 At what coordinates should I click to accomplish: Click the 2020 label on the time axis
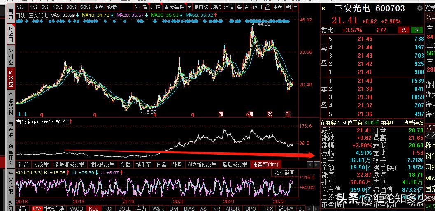179,201
